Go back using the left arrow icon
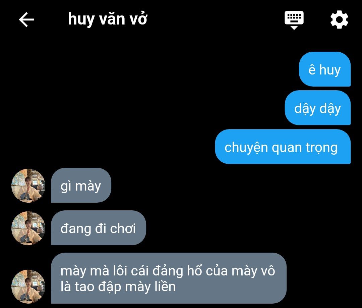 (x=26, y=20)
